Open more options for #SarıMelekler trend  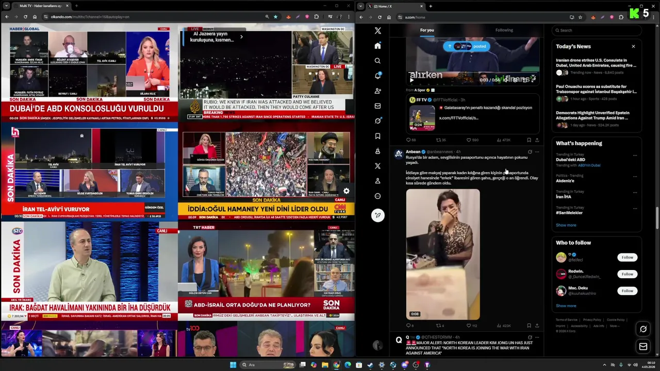[x=635, y=208]
